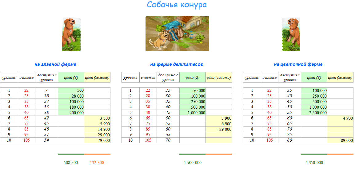Click the total '1 900 000'
Screen dimensions: 355x169
tap(193, 163)
